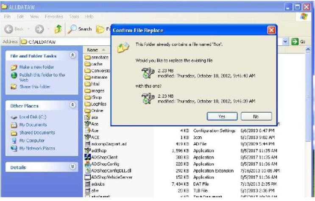Click the My Computer icon

click(14, 140)
